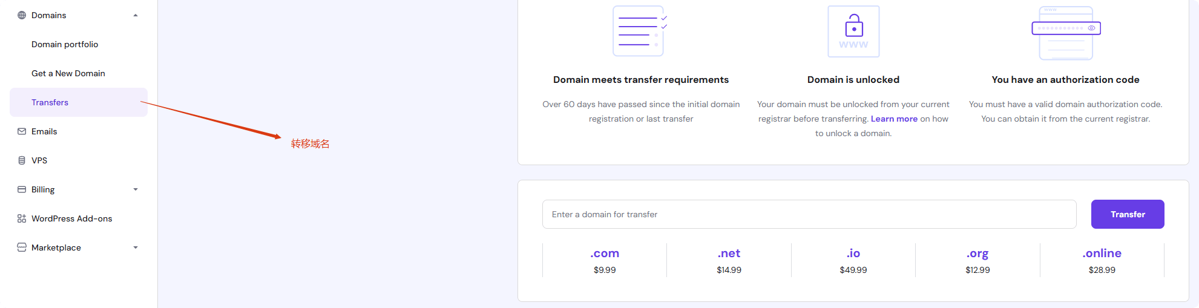Click the WordPress Add-ons grid icon

(22, 218)
